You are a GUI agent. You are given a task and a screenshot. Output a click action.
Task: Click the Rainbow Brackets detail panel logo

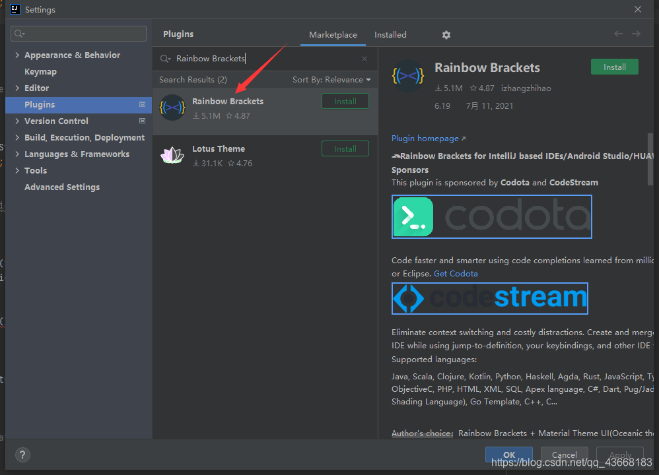pyautogui.click(x=407, y=76)
